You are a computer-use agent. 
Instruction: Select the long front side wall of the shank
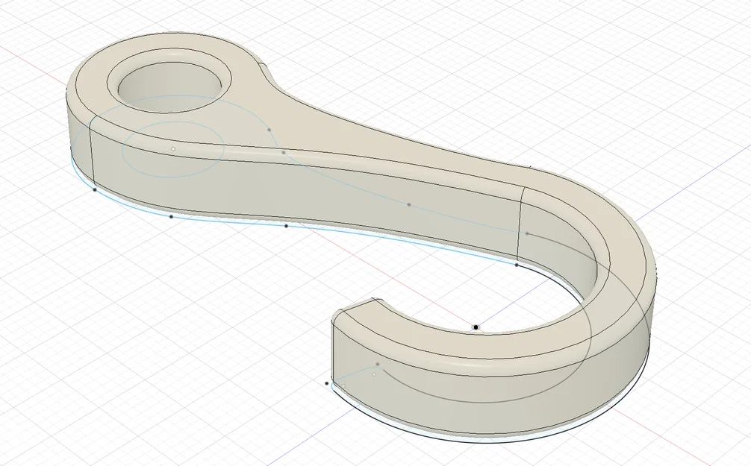pyautogui.click(x=307, y=192)
